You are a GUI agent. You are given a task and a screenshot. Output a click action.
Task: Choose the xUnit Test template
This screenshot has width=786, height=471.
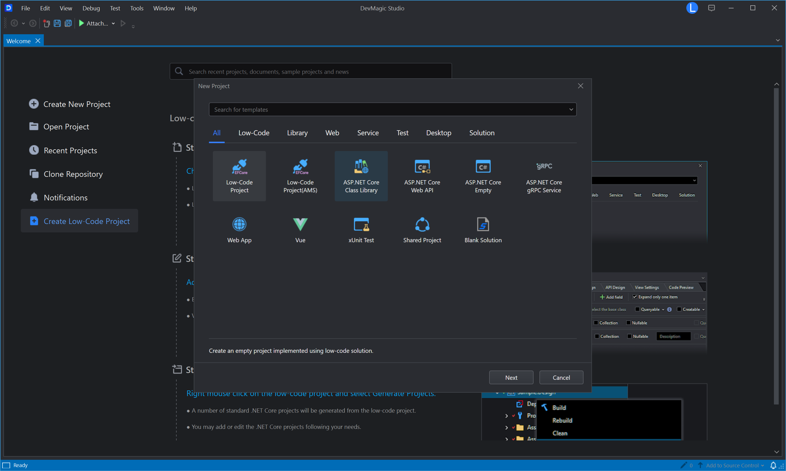pos(361,230)
